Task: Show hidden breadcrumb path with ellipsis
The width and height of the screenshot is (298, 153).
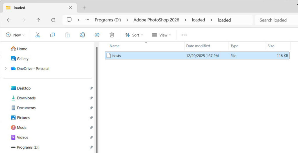Action: pyautogui.click(x=87, y=20)
